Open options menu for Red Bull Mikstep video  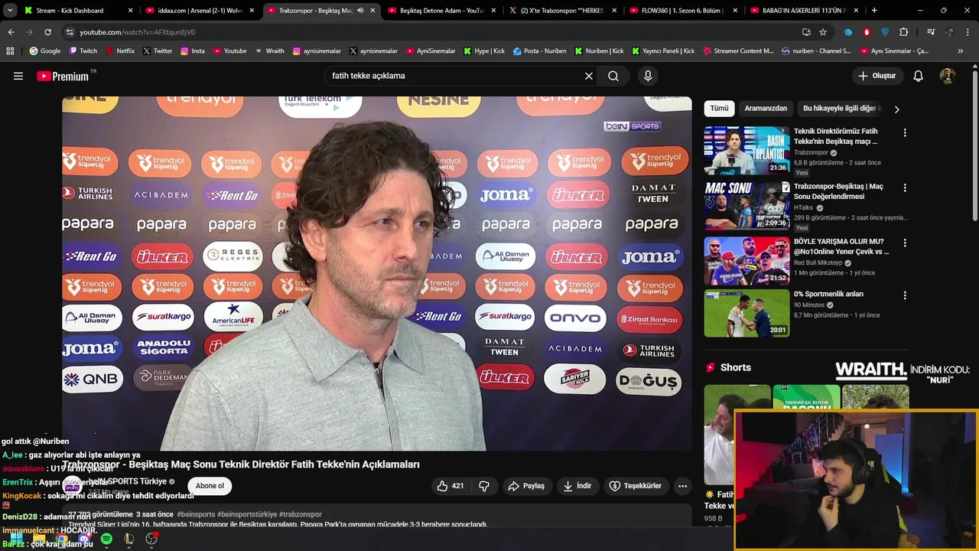(905, 243)
